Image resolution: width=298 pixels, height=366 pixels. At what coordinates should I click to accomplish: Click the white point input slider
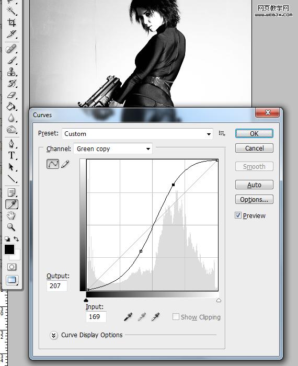[219, 300]
